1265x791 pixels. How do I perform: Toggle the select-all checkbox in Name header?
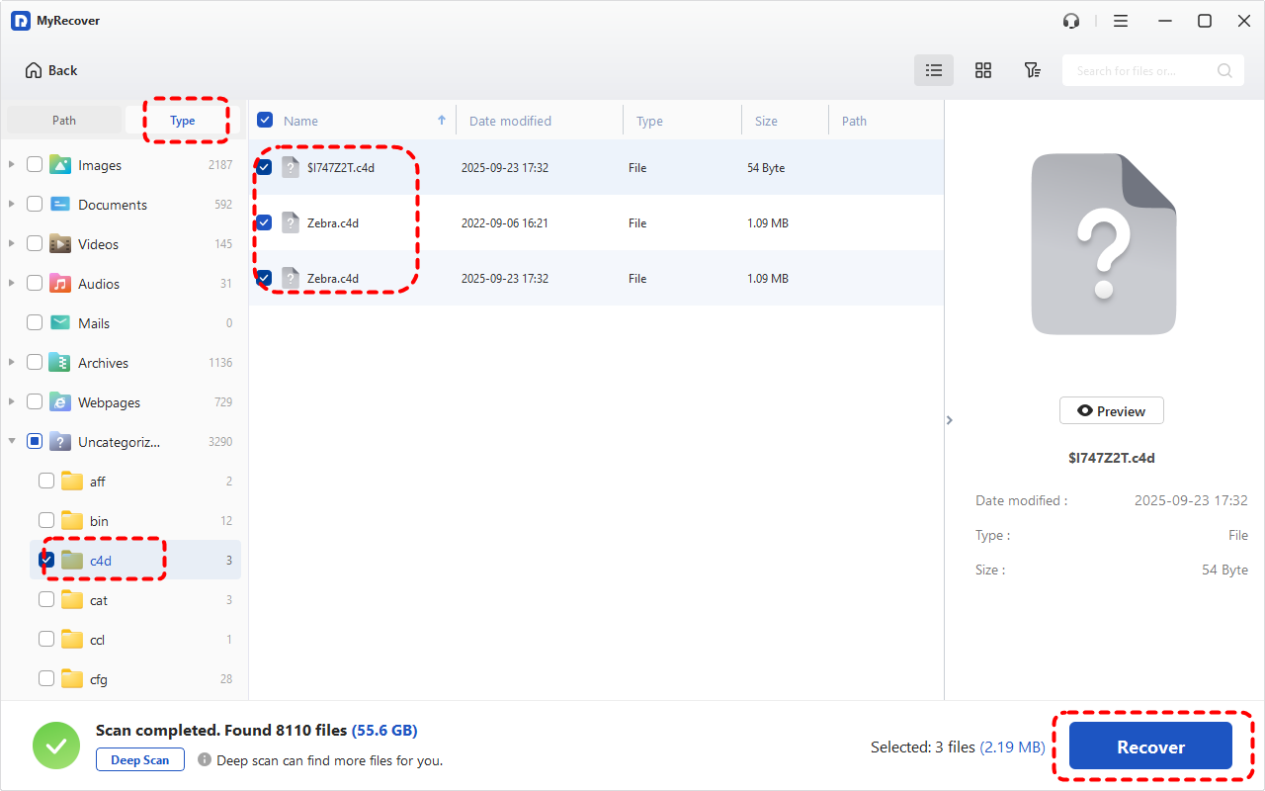tap(265, 121)
